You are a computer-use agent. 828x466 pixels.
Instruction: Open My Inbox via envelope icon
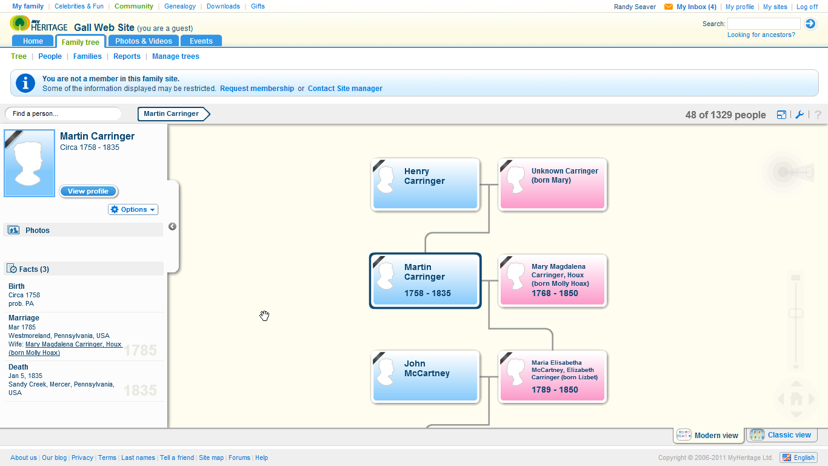tap(668, 7)
